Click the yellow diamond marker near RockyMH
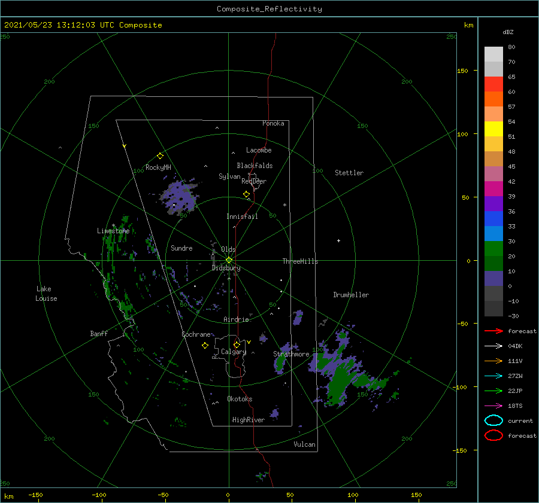Viewport: 539px width, 503px height. click(x=160, y=156)
